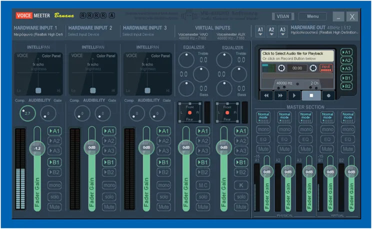This screenshot has width=372, height=229.
Task: Open the Voicemeeter AUX surround panner
Action: tap(227, 112)
